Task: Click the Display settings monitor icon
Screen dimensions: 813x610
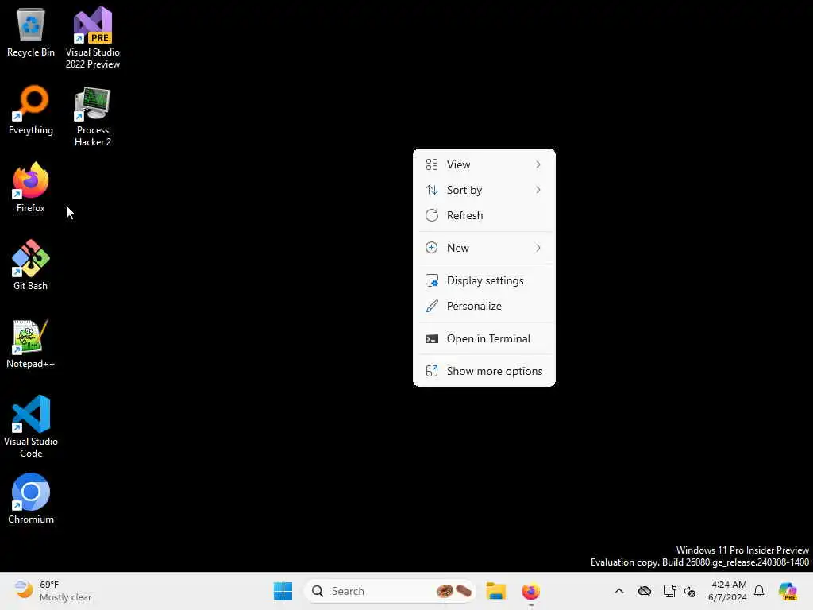Action: coord(431,280)
